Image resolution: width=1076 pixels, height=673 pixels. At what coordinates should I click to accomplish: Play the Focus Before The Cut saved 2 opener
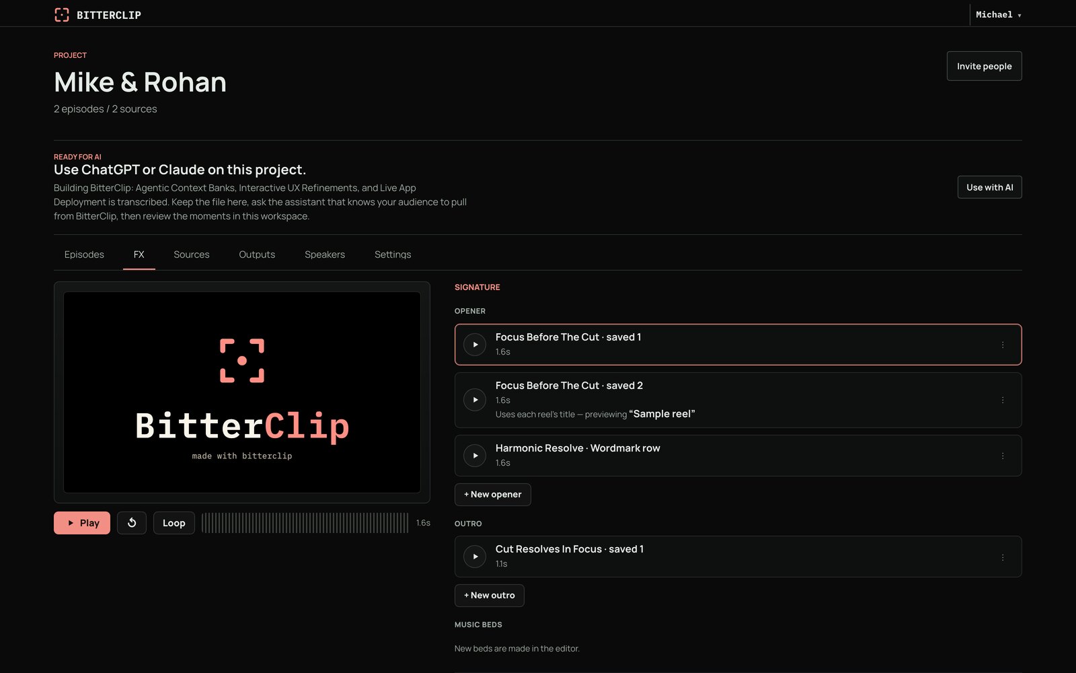(x=475, y=400)
